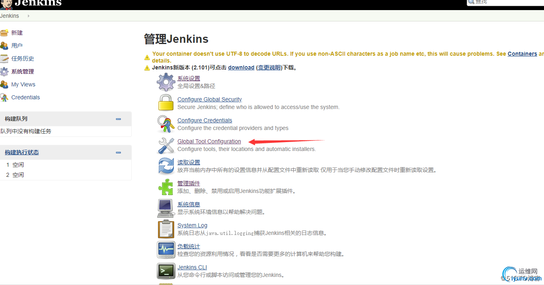The height and width of the screenshot is (285, 544).
Task: Click the 变更说明 changelog link
Action: tap(269, 67)
